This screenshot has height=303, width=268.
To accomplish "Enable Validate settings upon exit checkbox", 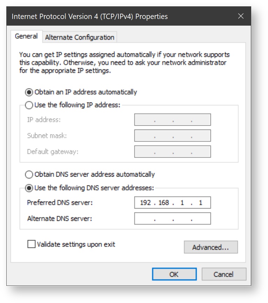I will tap(32, 244).
